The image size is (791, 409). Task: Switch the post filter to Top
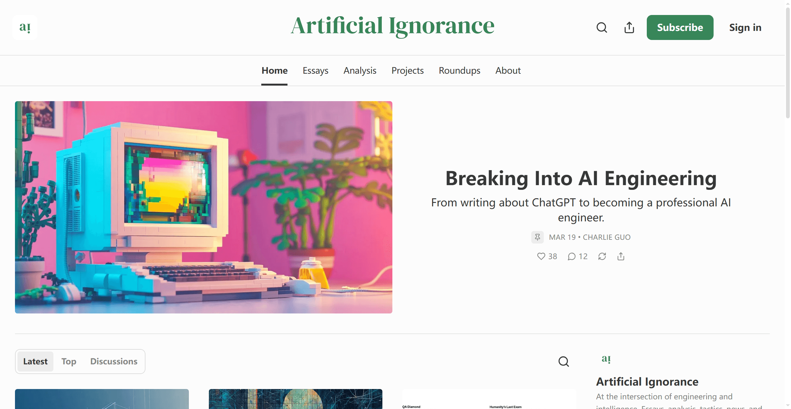[69, 361]
